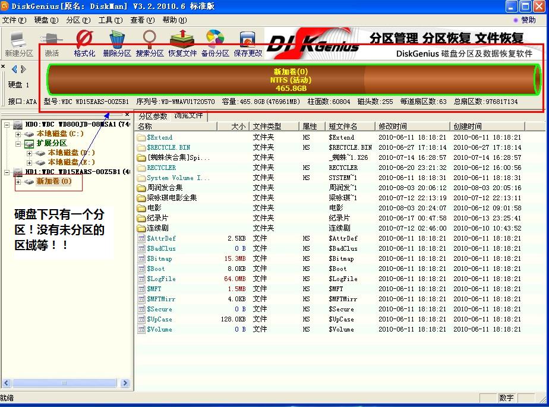The width and height of the screenshot is (549, 407).
Task: Sort by the 名称 column header
Action: pyautogui.click(x=176, y=126)
